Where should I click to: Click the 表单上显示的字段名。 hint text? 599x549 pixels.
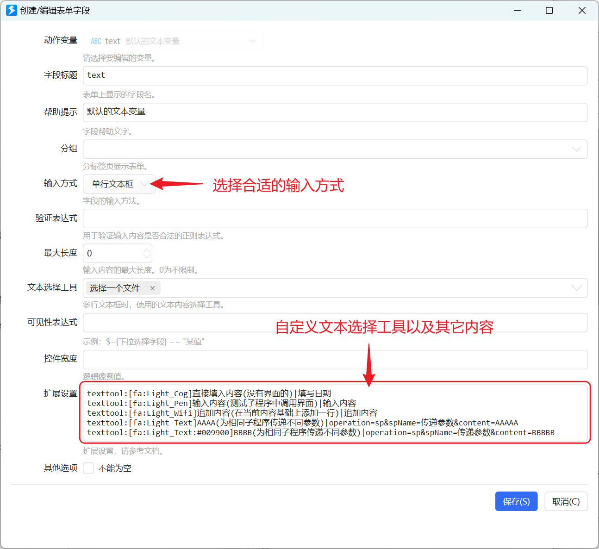pyautogui.click(x=120, y=94)
